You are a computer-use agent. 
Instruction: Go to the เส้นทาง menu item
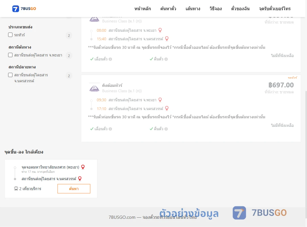193,9
